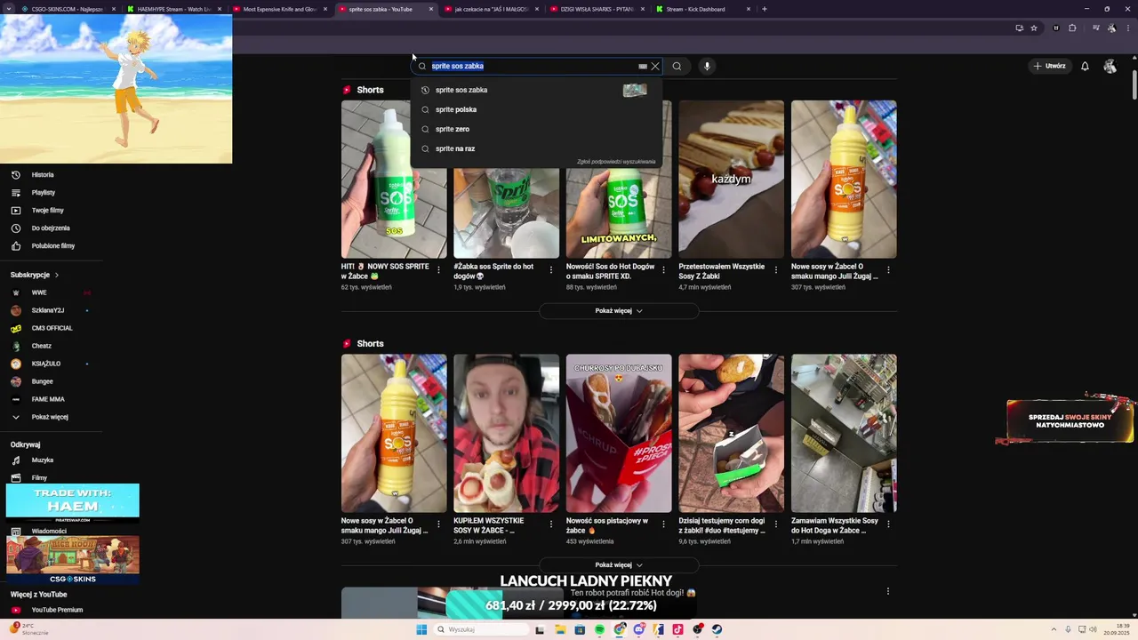Switch to the HAEMHYPE Stream browser tab
Image resolution: width=1138 pixels, height=640 pixels.
pos(172,9)
